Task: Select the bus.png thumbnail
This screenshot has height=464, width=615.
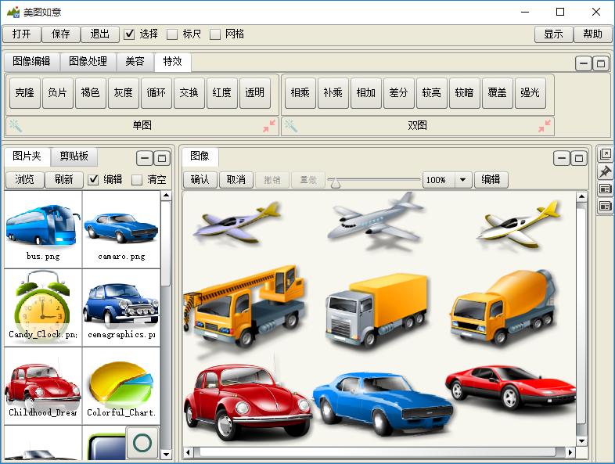Action: [43, 229]
